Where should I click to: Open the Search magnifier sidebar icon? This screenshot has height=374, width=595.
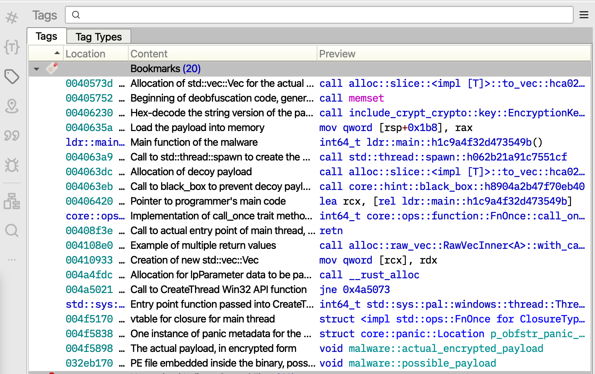(12, 231)
